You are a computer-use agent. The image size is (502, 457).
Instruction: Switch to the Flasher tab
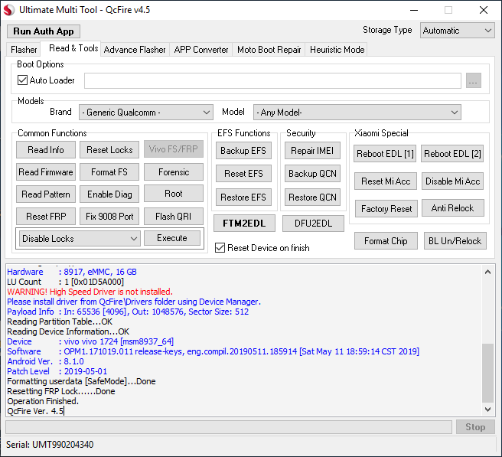coord(24,50)
